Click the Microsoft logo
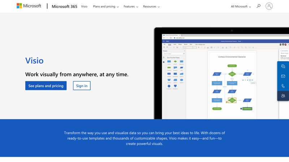The height and width of the screenshot is (162, 289). 29,6
